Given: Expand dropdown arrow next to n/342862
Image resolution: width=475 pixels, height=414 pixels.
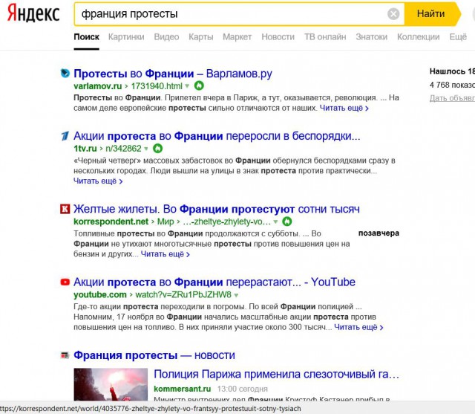Looking at the screenshot, I should pos(146,149).
